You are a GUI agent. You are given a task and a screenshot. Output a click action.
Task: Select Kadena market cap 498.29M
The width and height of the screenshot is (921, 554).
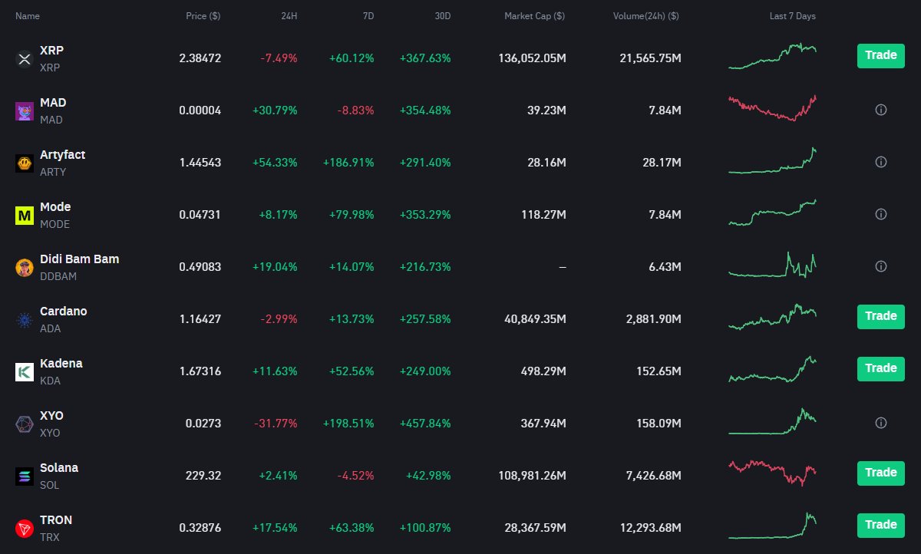543,371
